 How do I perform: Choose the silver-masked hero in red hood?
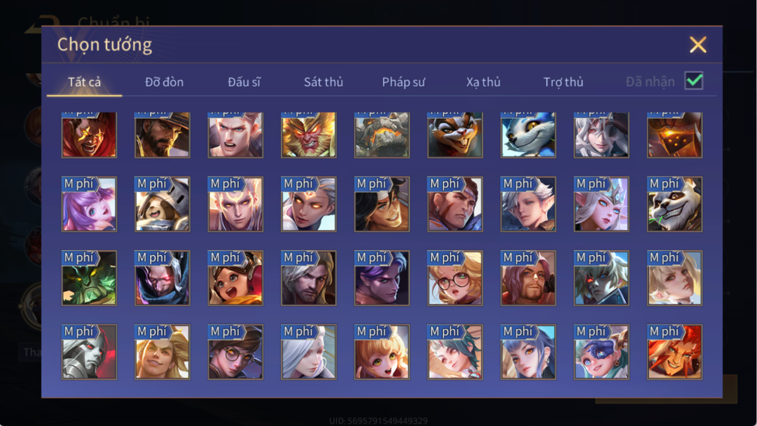tap(89, 352)
